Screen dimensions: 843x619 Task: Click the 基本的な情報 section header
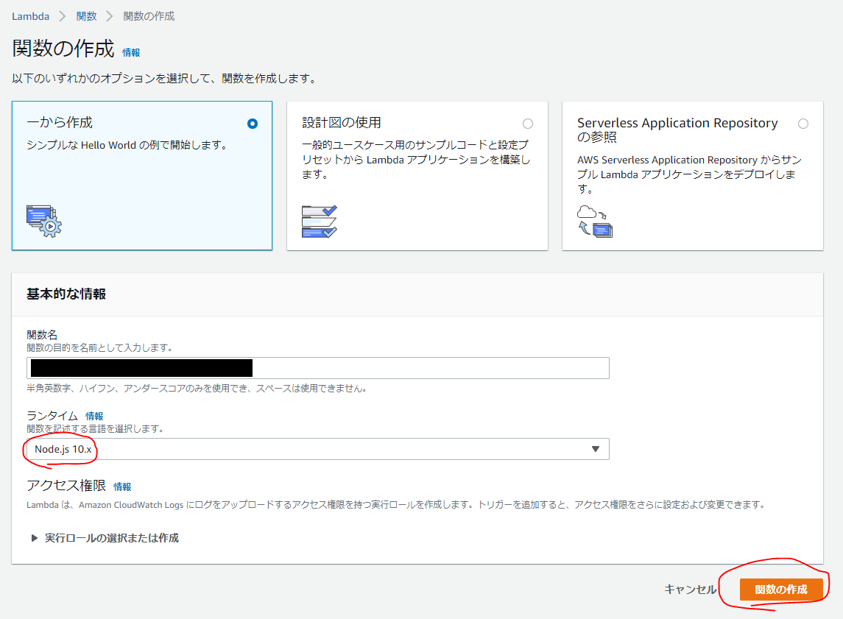(66, 294)
